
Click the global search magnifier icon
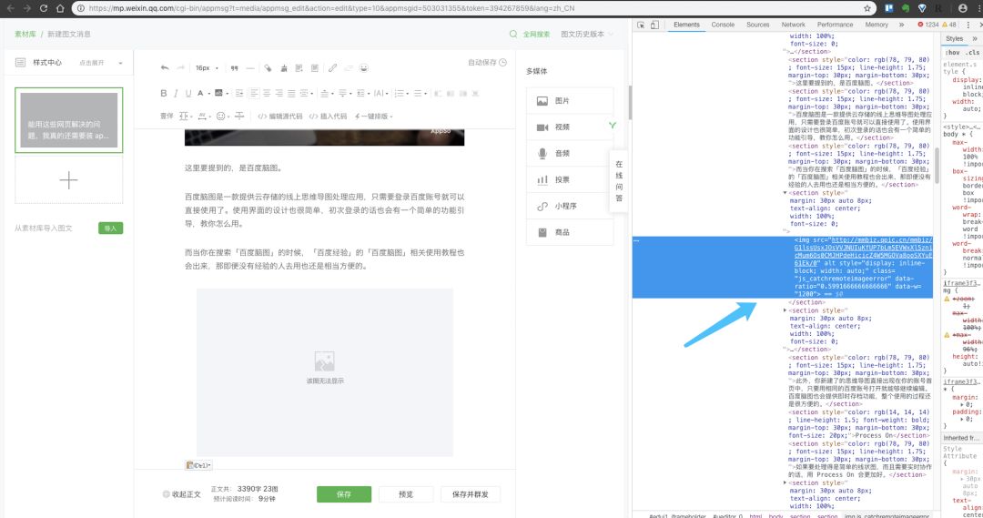pyautogui.click(x=513, y=34)
